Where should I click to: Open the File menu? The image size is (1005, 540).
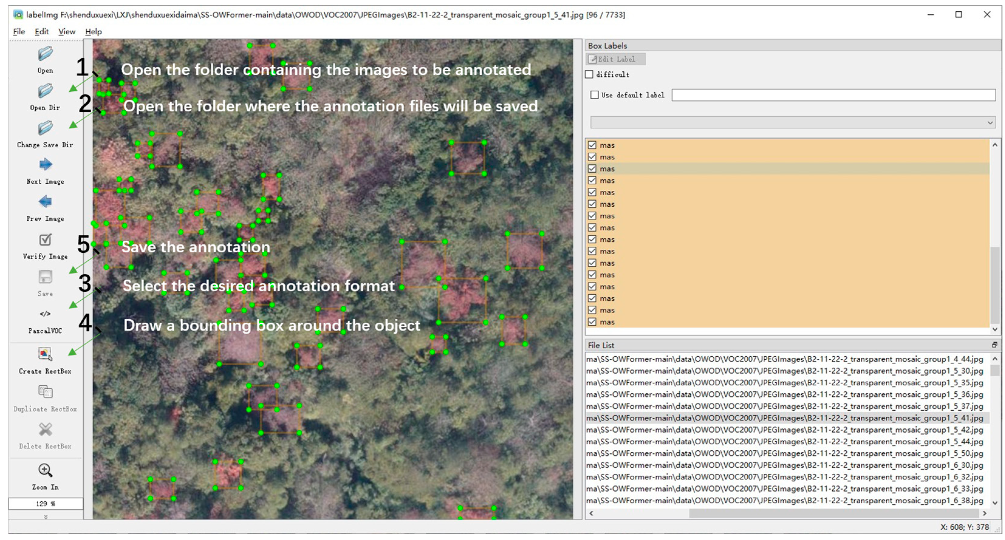[x=19, y=32]
